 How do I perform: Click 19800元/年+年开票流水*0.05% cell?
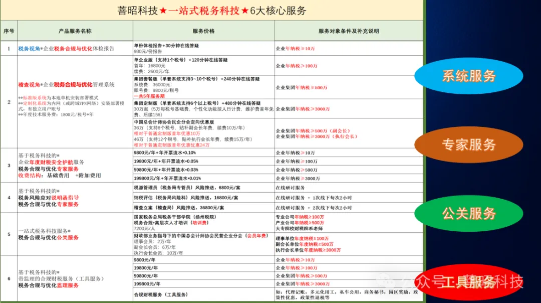point(203,162)
